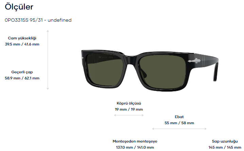The width and height of the screenshot is (244, 151).
Task: Click the Cam yüksekliği label
Action: point(22,38)
